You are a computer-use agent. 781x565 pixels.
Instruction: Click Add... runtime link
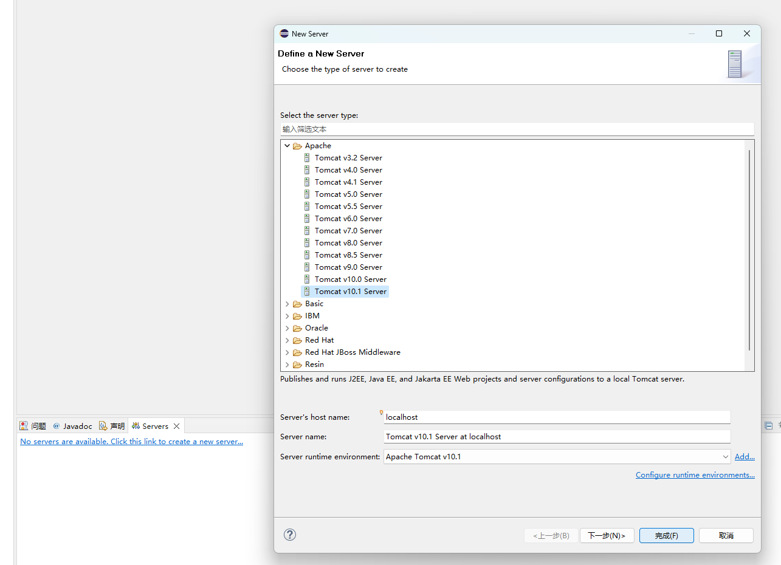click(745, 456)
